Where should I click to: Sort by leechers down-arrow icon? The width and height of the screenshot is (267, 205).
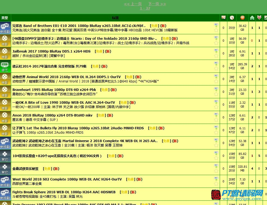[259, 18]
